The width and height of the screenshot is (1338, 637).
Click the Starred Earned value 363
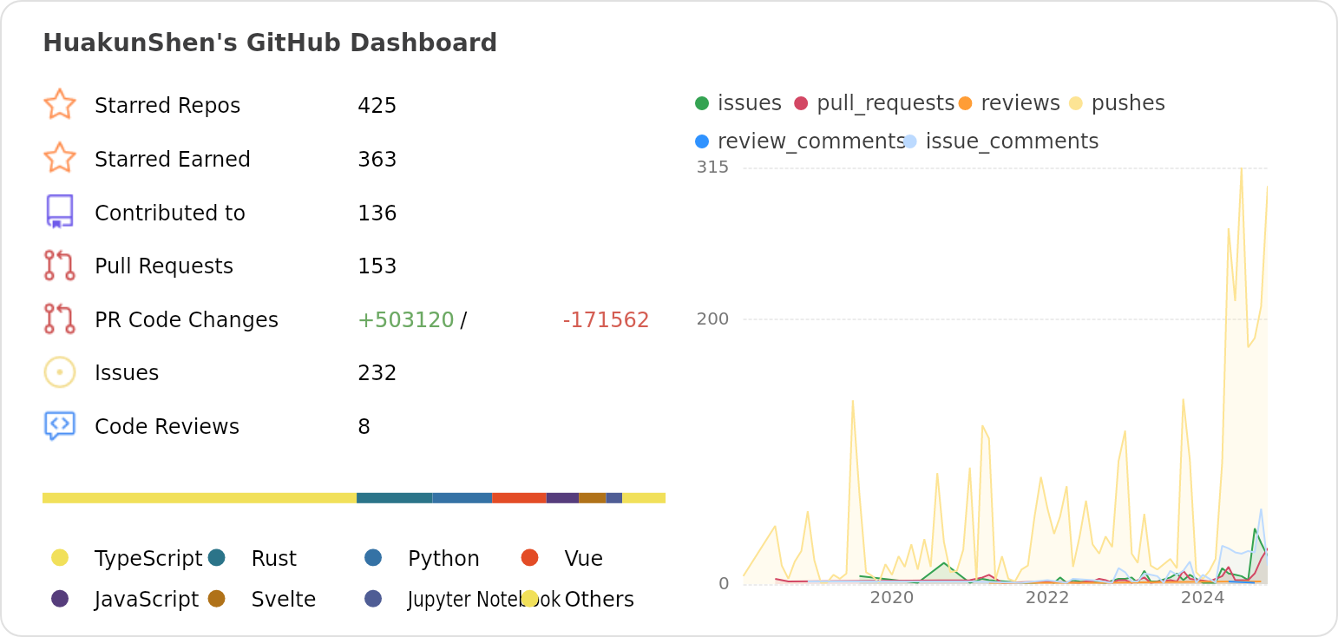coord(377,160)
